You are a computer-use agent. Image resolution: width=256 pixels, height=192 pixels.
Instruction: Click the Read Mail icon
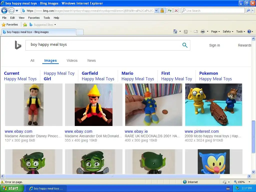point(196,32)
